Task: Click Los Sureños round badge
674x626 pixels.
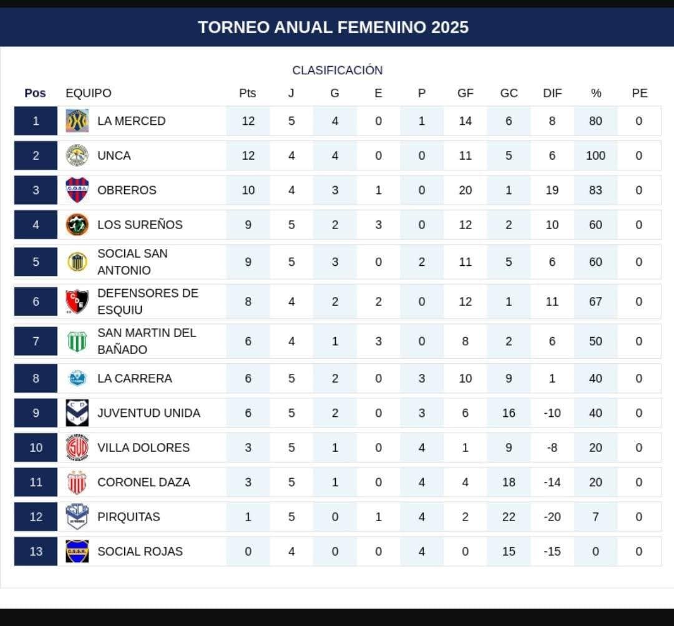Action: [x=77, y=225]
